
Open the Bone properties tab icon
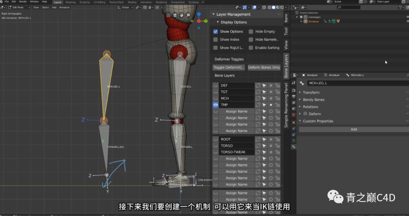pos(294,147)
